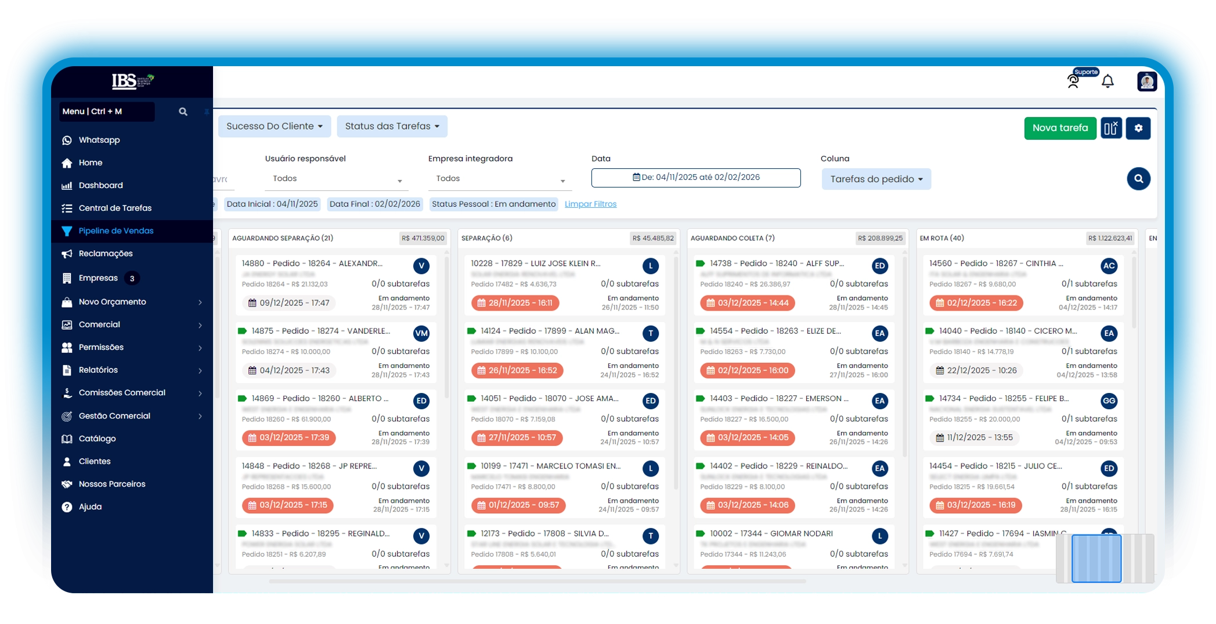Open Whatsapp from the sidebar
This screenshot has width=1216, height=624.
[99, 140]
